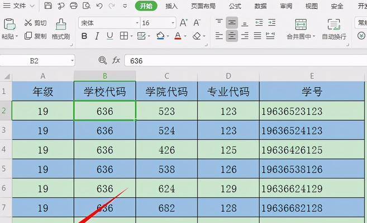This screenshot has height=223, width=367.
Task: Open the 粘贴 paste options arrow
Action: [17, 36]
